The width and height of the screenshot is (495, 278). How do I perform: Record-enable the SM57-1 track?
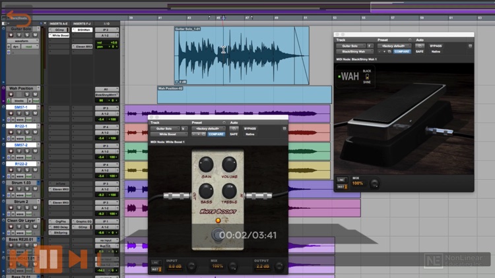[x=11, y=113]
